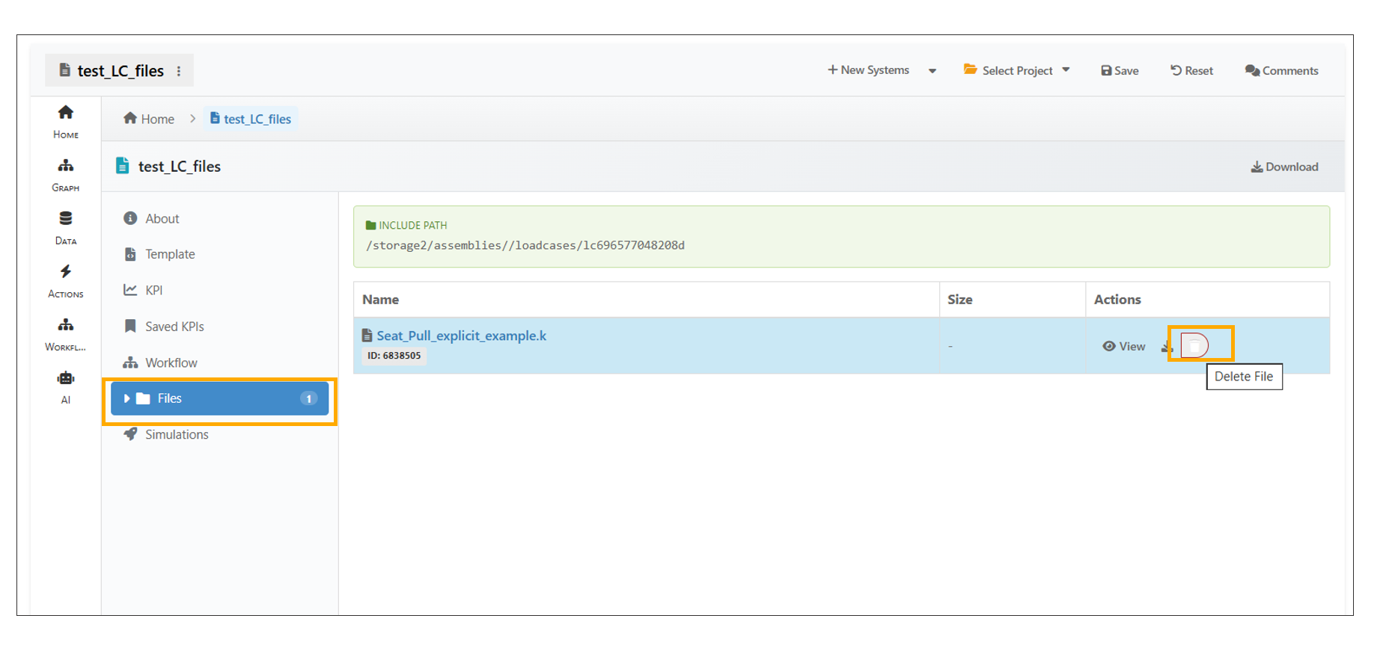Open the Select Project dropdown
This screenshot has height=651, width=1392.
tap(1017, 70)
